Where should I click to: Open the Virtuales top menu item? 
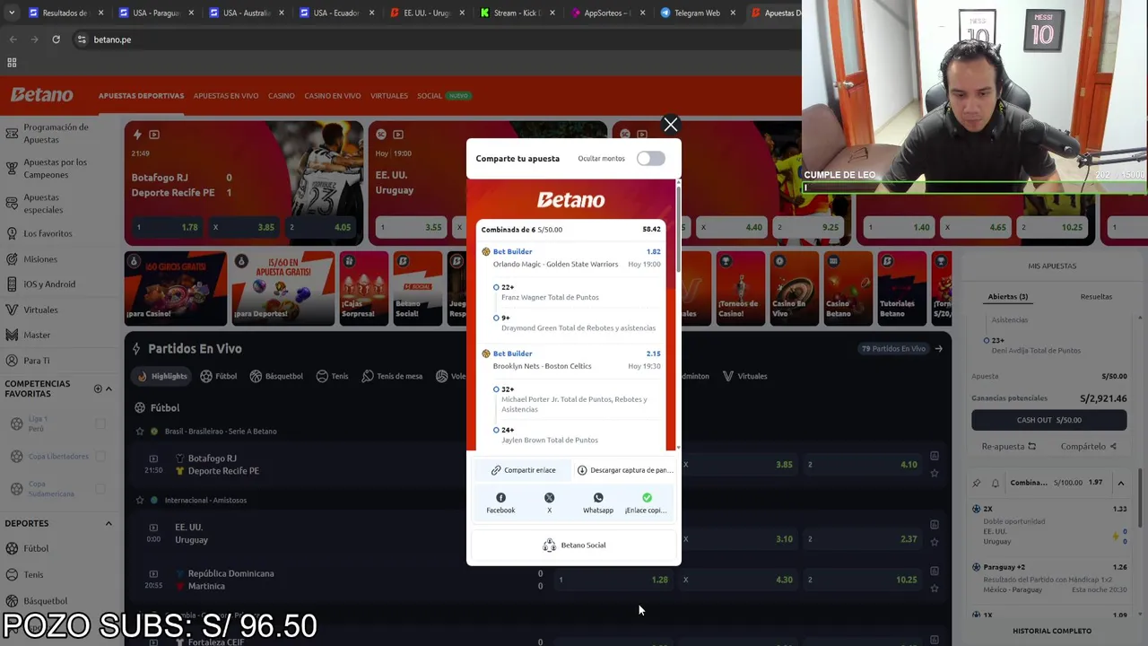(389, 96)
